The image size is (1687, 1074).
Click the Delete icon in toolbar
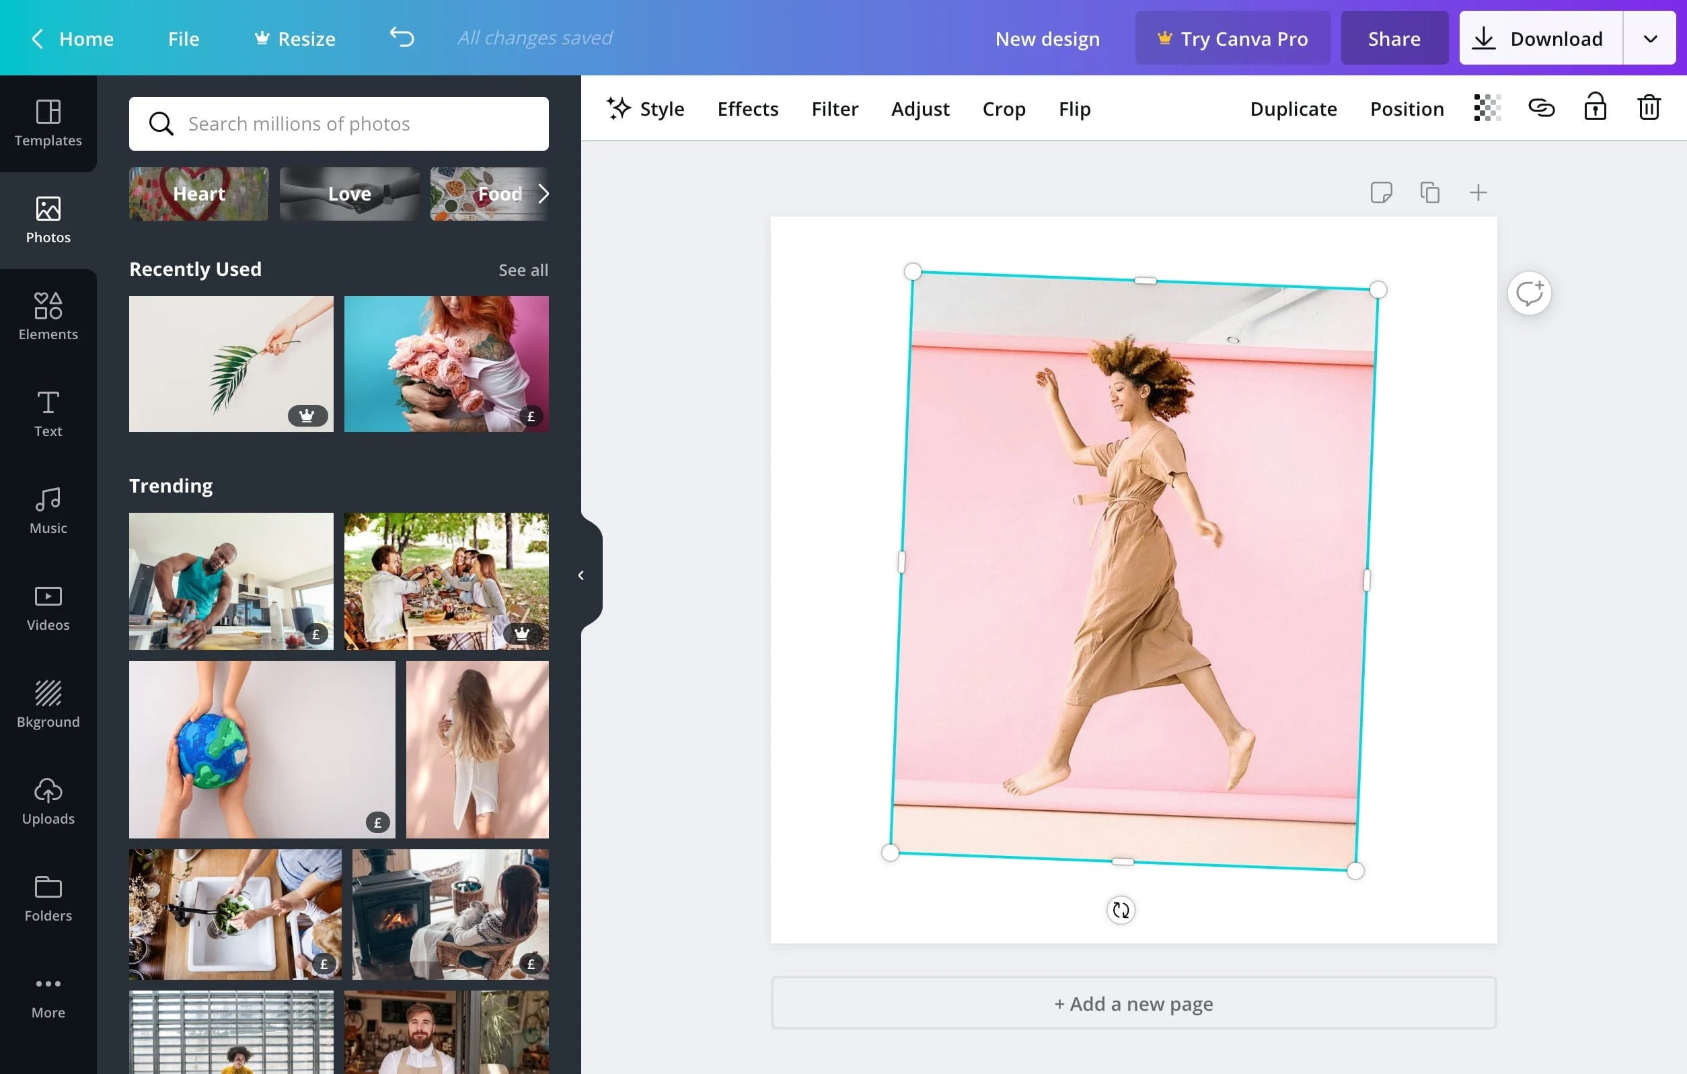click(1649, 108)
